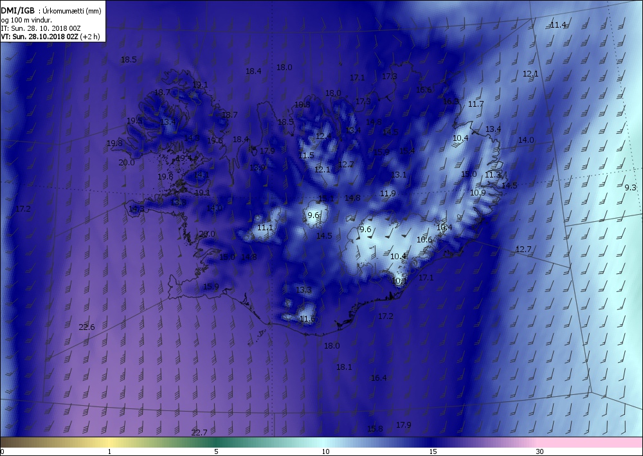The image size is (643, 456).
Task: Click the 9.3 value label
Action: pos(630,187)
